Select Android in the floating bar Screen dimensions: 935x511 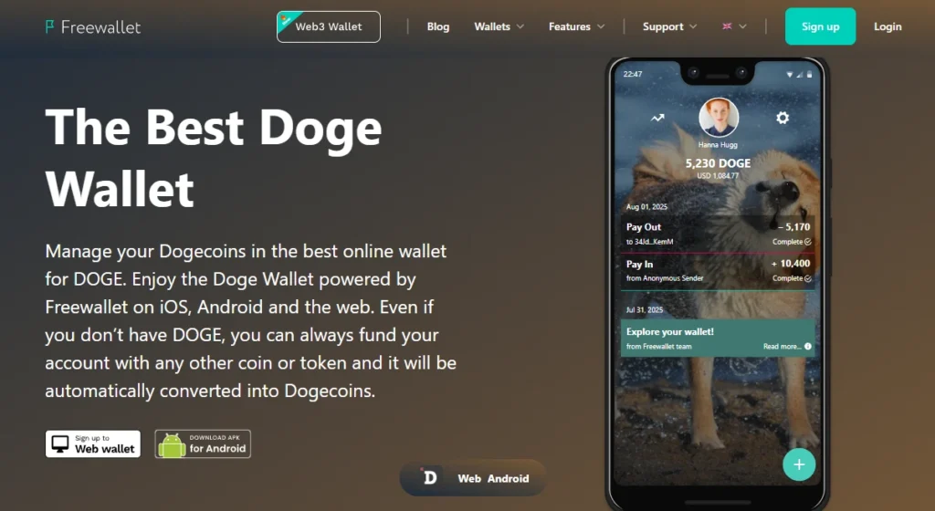pos(508,478)
